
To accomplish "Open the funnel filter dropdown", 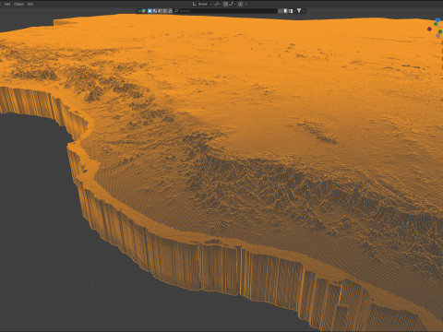I will (x=301, y=11).
